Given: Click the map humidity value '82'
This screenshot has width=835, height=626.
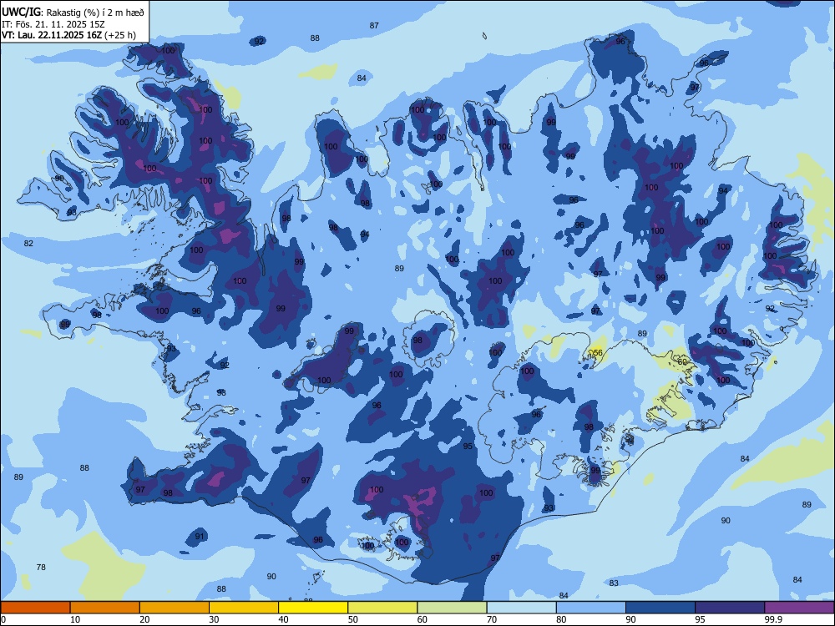Looking at the screenshot, I should tap(28, 243).
